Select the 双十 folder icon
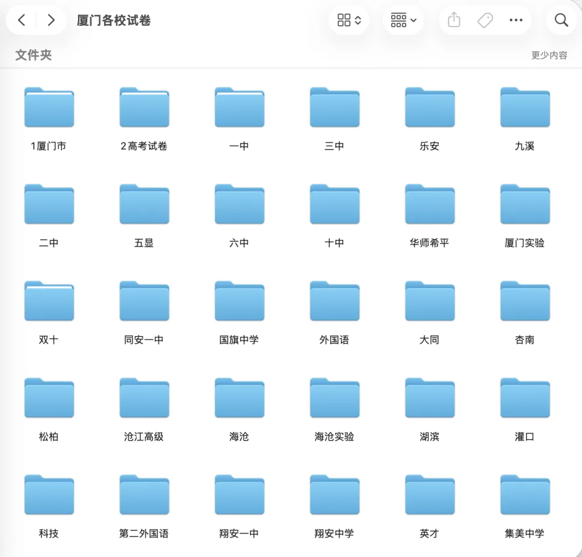The image size is (582, 557). point(50,301)
